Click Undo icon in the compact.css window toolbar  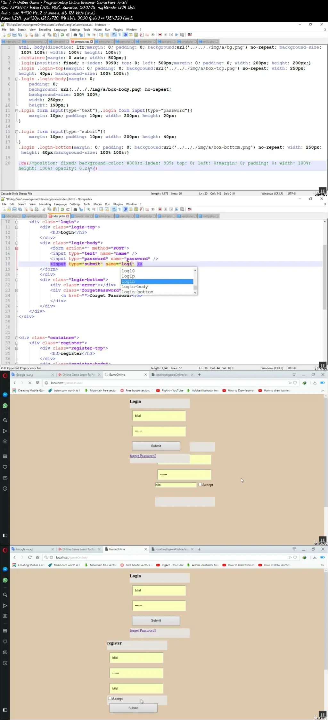[x=62, y=35]
